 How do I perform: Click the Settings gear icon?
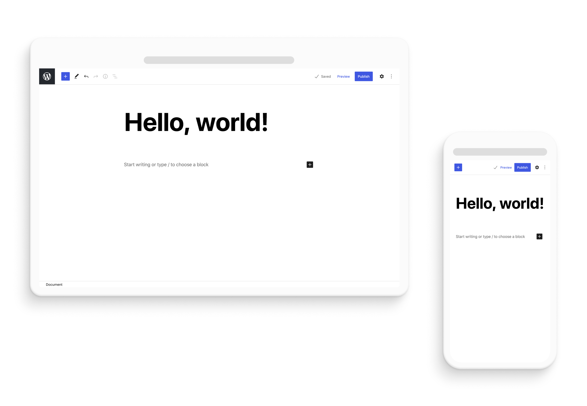pyautogui.click(x=382, y=76)
